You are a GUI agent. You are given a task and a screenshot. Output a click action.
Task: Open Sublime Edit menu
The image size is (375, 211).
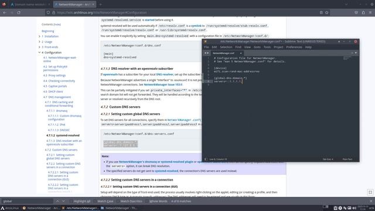[214, 47]
